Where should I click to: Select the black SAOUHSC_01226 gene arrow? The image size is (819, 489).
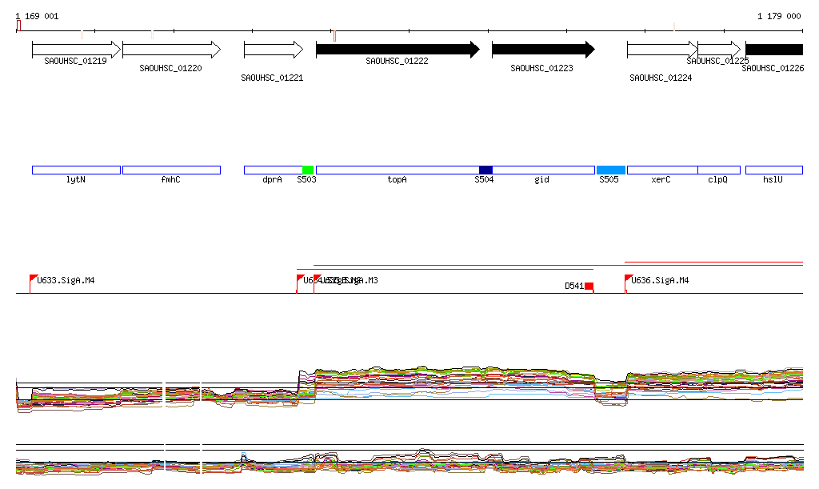773,50
